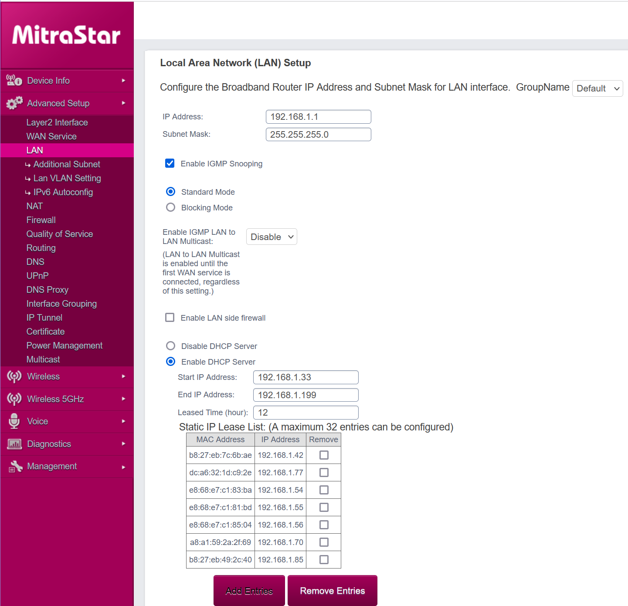Open the GroupName Default dropdown
This screenshot has height=606, width=628.
click(x=597, y=88)
